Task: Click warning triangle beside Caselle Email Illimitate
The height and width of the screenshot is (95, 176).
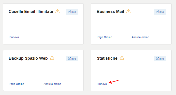Action: pyautogui.click(x=57, y=11)
